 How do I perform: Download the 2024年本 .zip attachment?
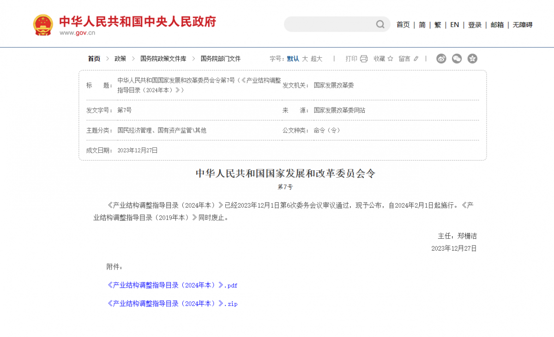pyautogui.click(x=172, y=304)
